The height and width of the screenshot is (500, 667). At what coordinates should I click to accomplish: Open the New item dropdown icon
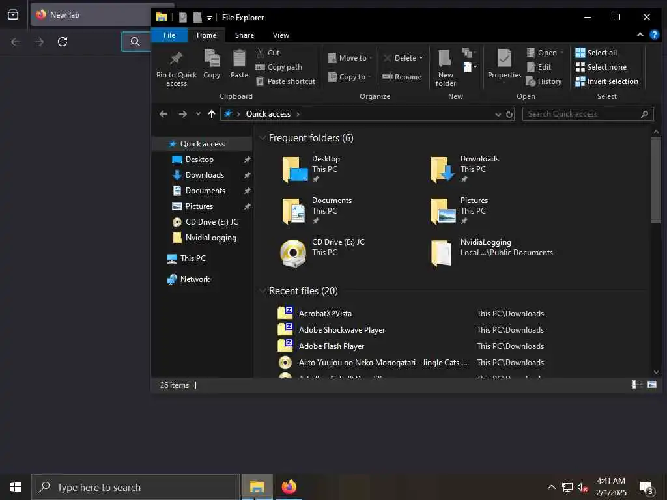pyautogui.click(x=470, y=67)
